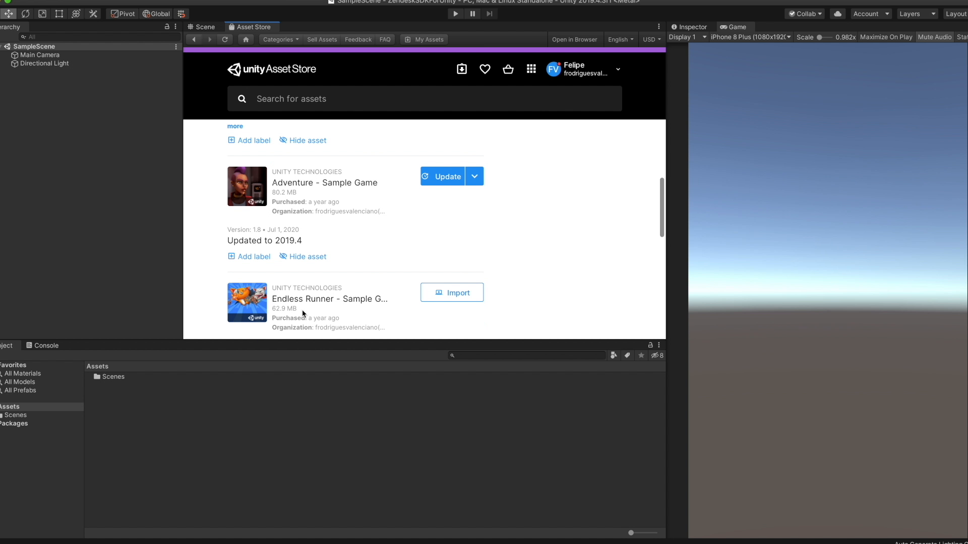The width and height of the screenshot is (968, 544).
Task: Toggle Global handle rotation
Action: click(x=156, y=14)
